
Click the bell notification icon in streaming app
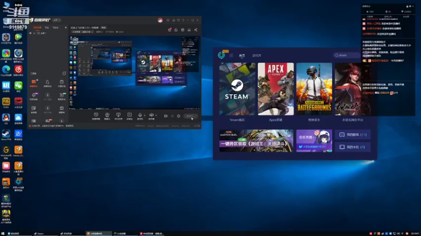pyautogui.click(x=189, y=30)
